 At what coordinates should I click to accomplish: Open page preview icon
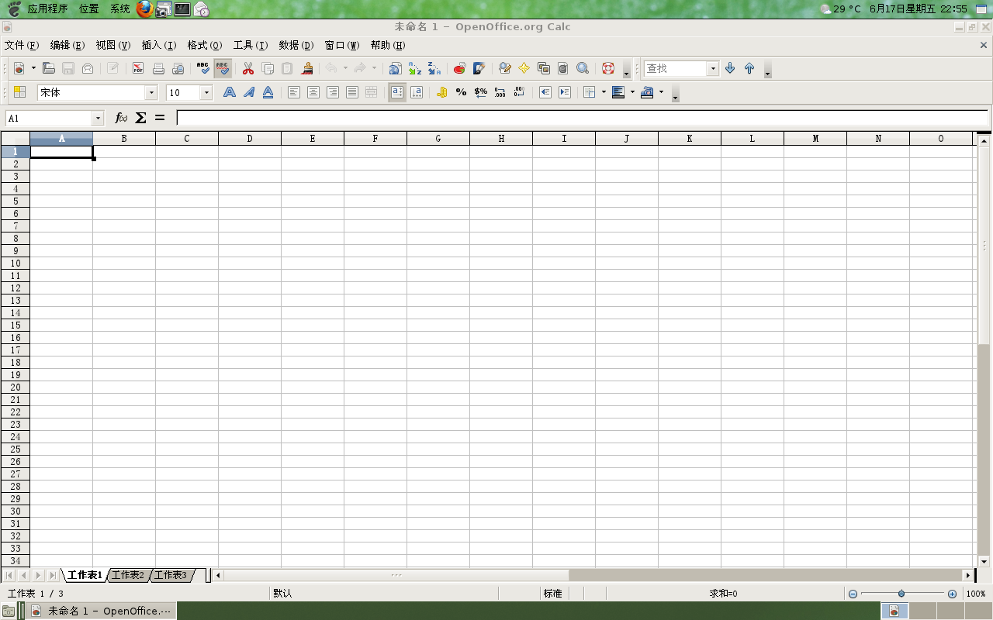click(x=178, y=68)
